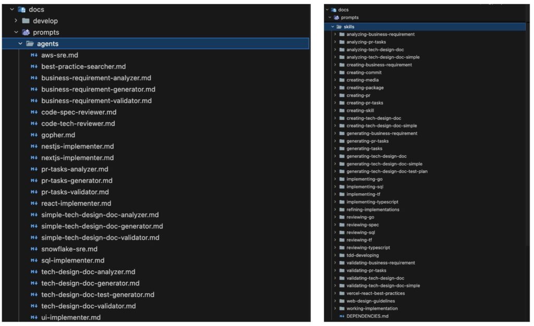Click the open folder icon for agents
Image resolution: width=534 pixels, height=326 pixels.
pyautogui.click(x=30, y=44)
